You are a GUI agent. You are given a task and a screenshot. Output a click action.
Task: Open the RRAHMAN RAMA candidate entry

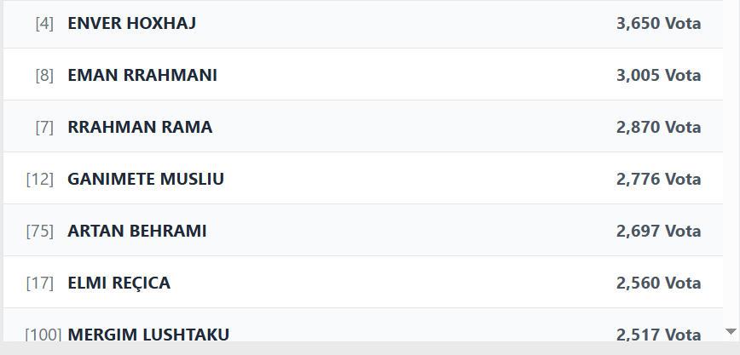pos(140,127)
